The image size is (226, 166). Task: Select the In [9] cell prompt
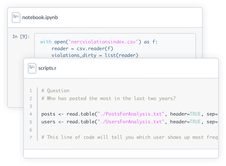[21, 36]
